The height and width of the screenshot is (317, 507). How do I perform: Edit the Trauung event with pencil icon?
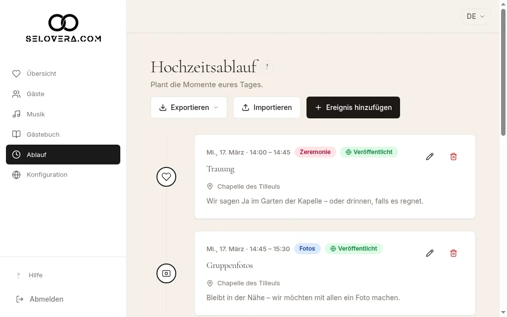[430, 157]
